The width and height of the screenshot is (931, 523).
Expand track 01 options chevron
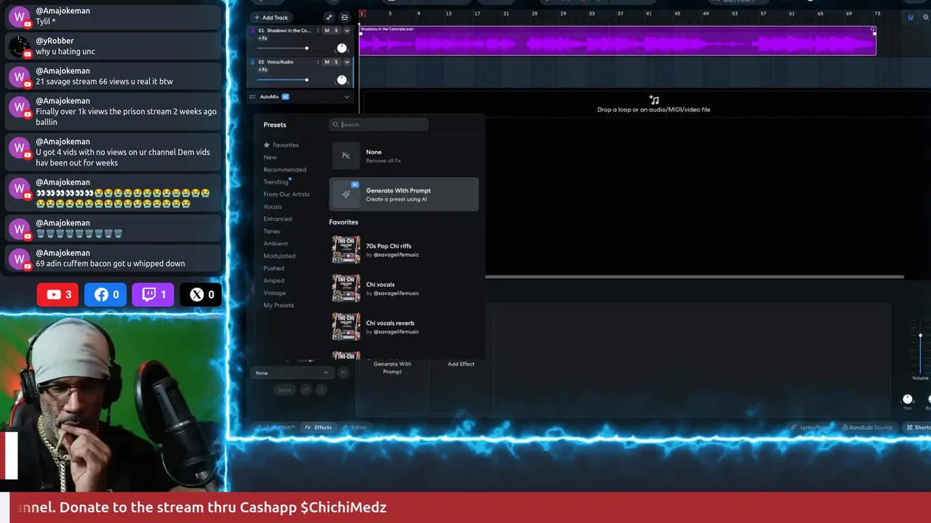[x=347, y=31]
